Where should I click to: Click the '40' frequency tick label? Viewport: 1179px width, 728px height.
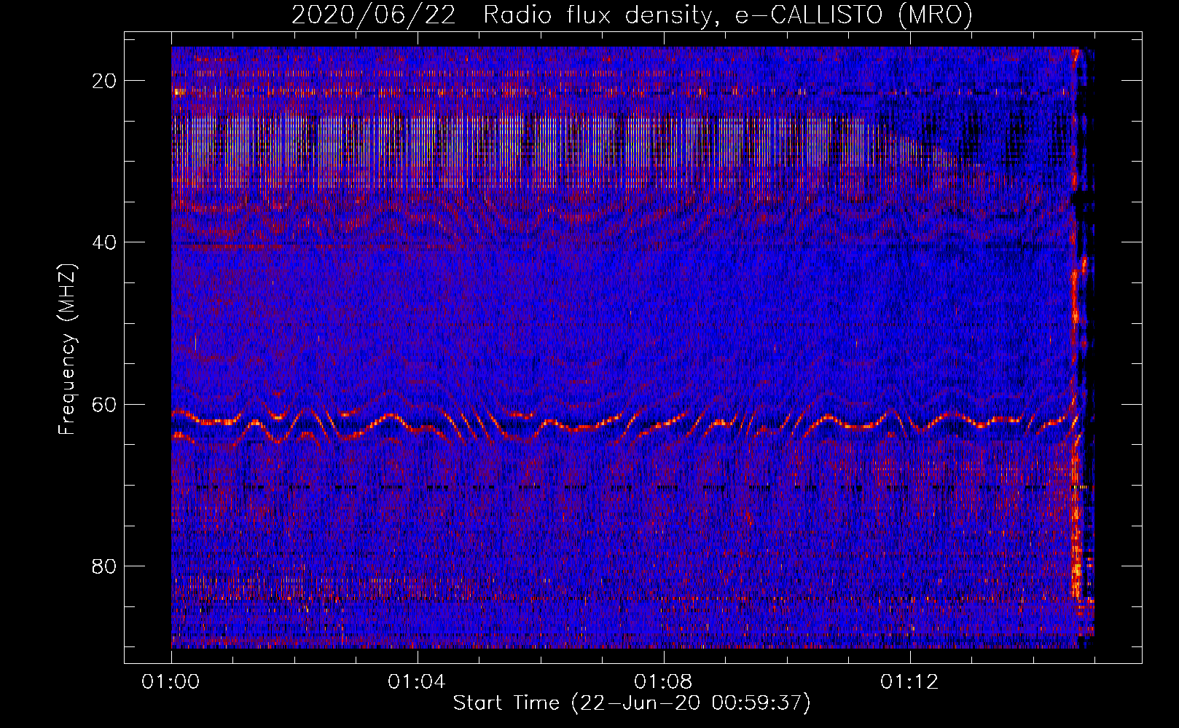[105, 242]
